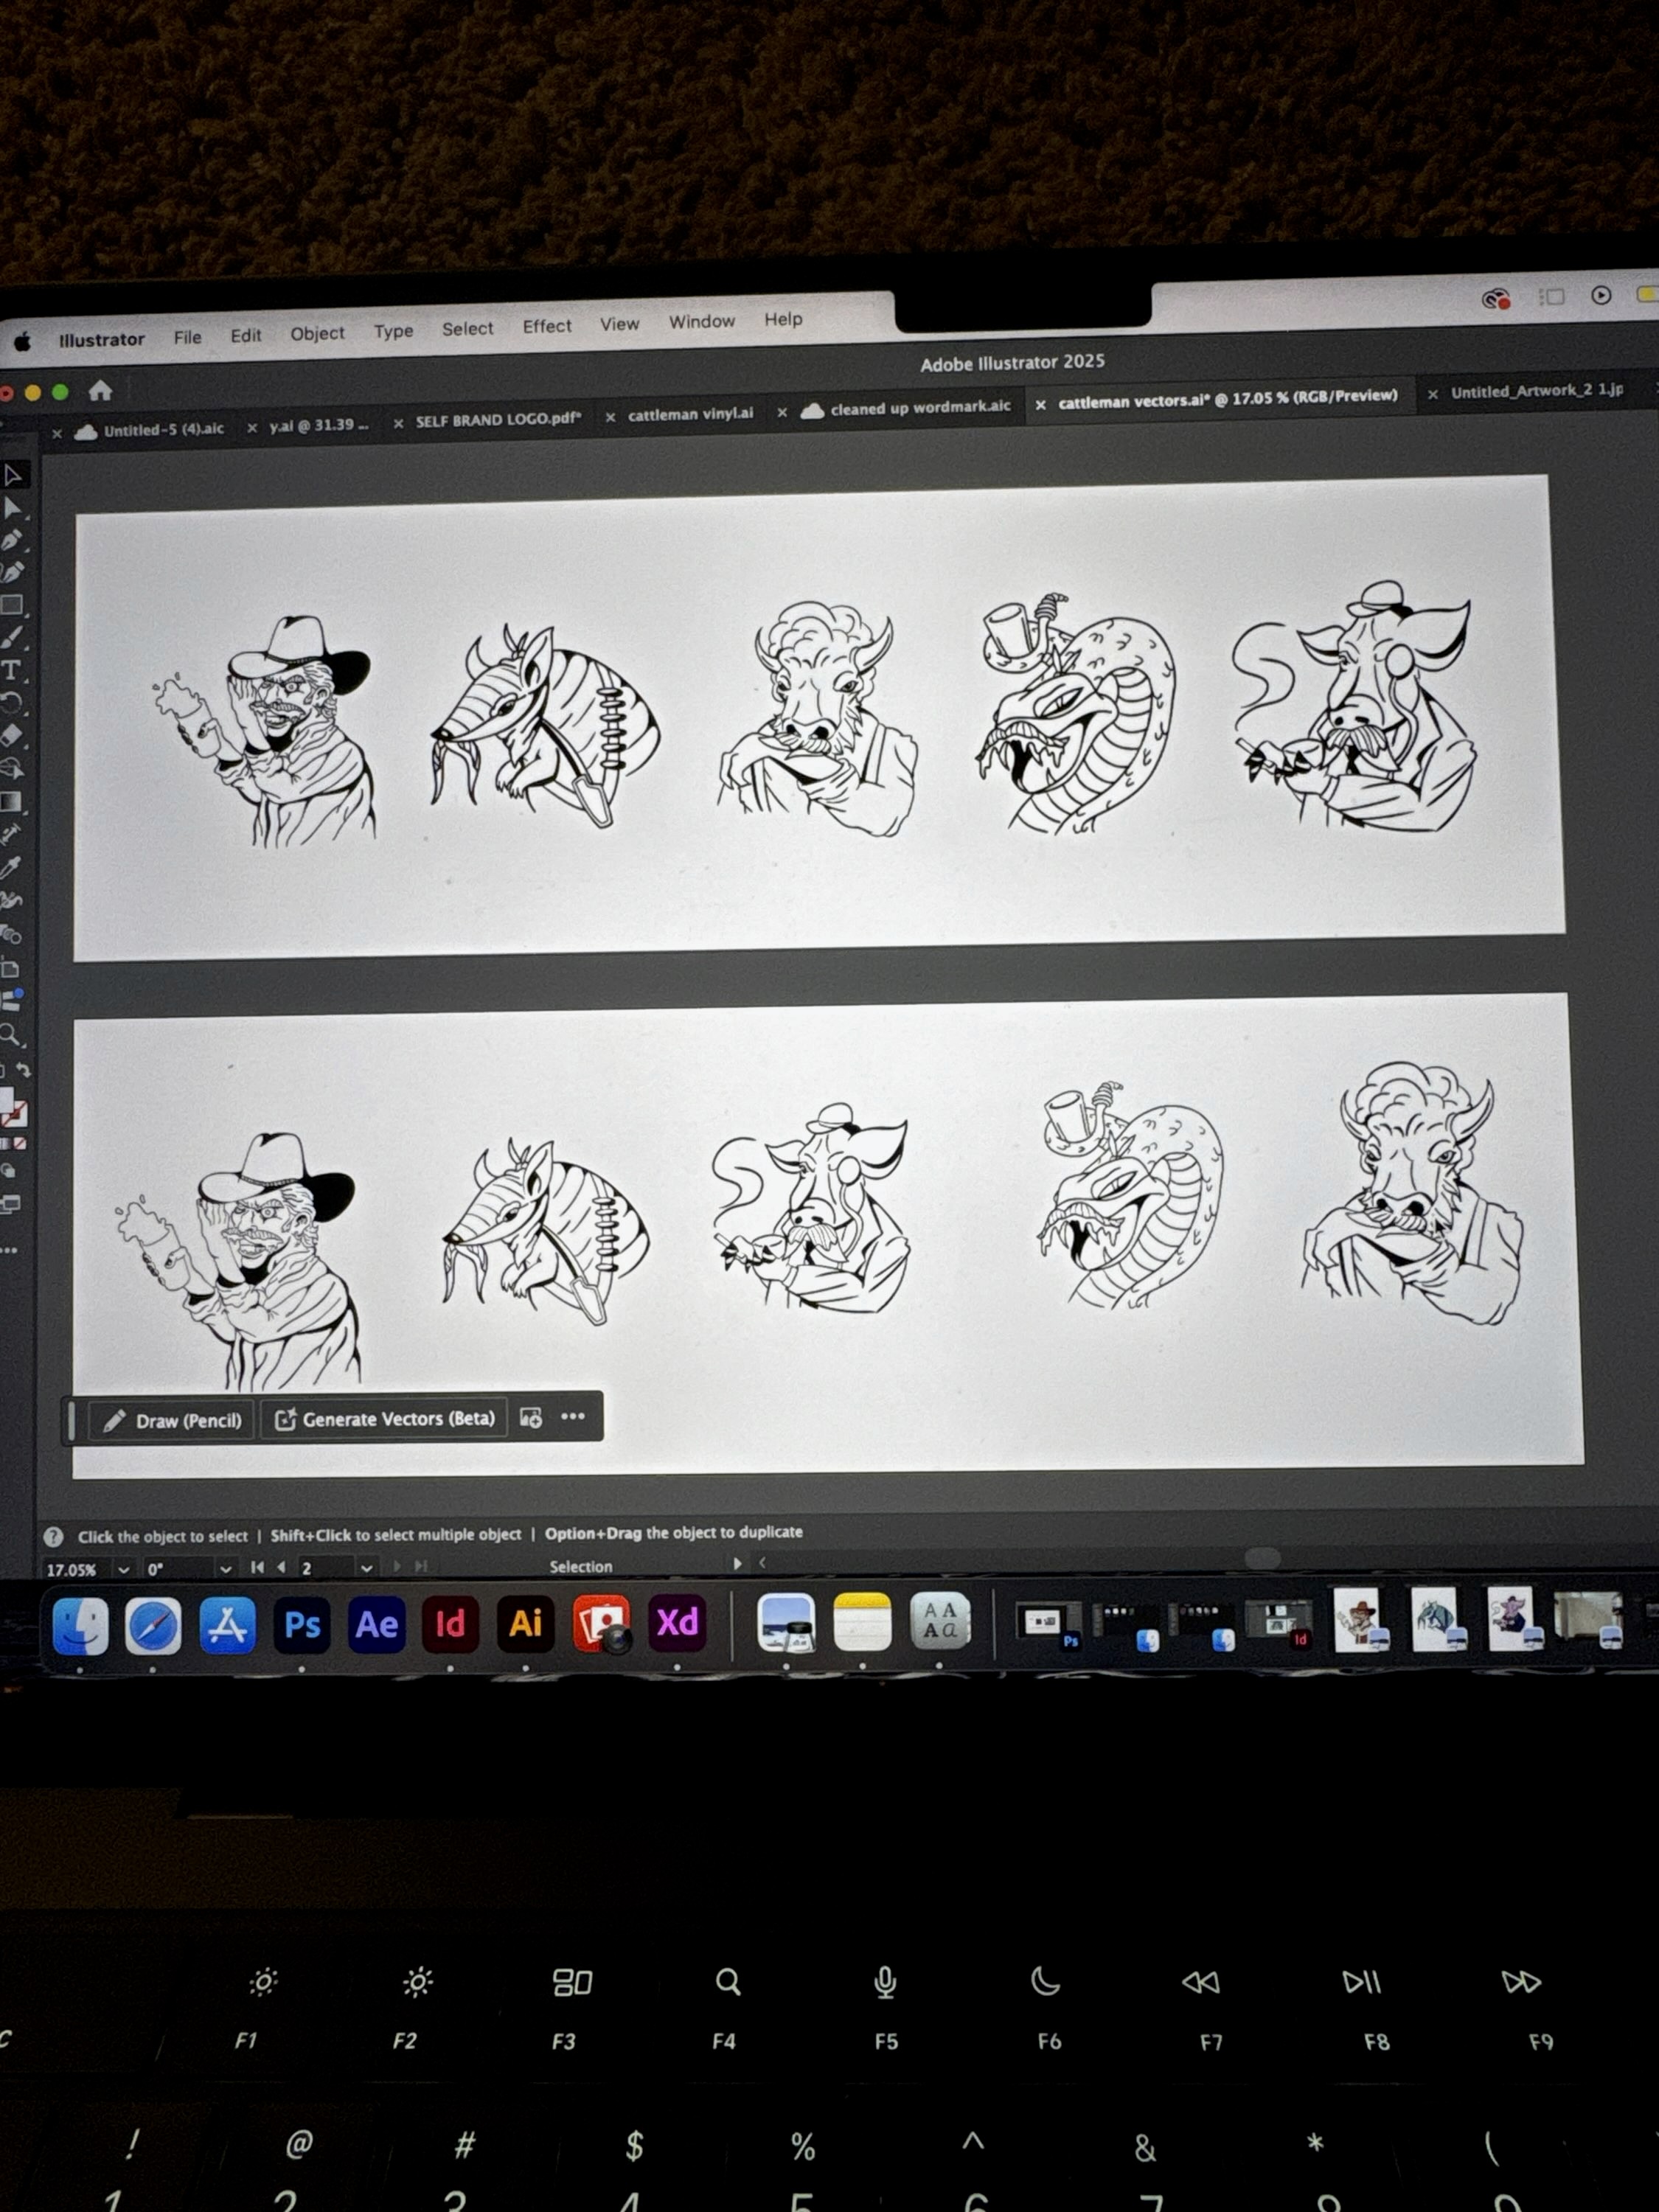Viewport: 1659px width, 2212px height.
Task: Click the Generate Vectors (Beta) button
Action: 385,1419
